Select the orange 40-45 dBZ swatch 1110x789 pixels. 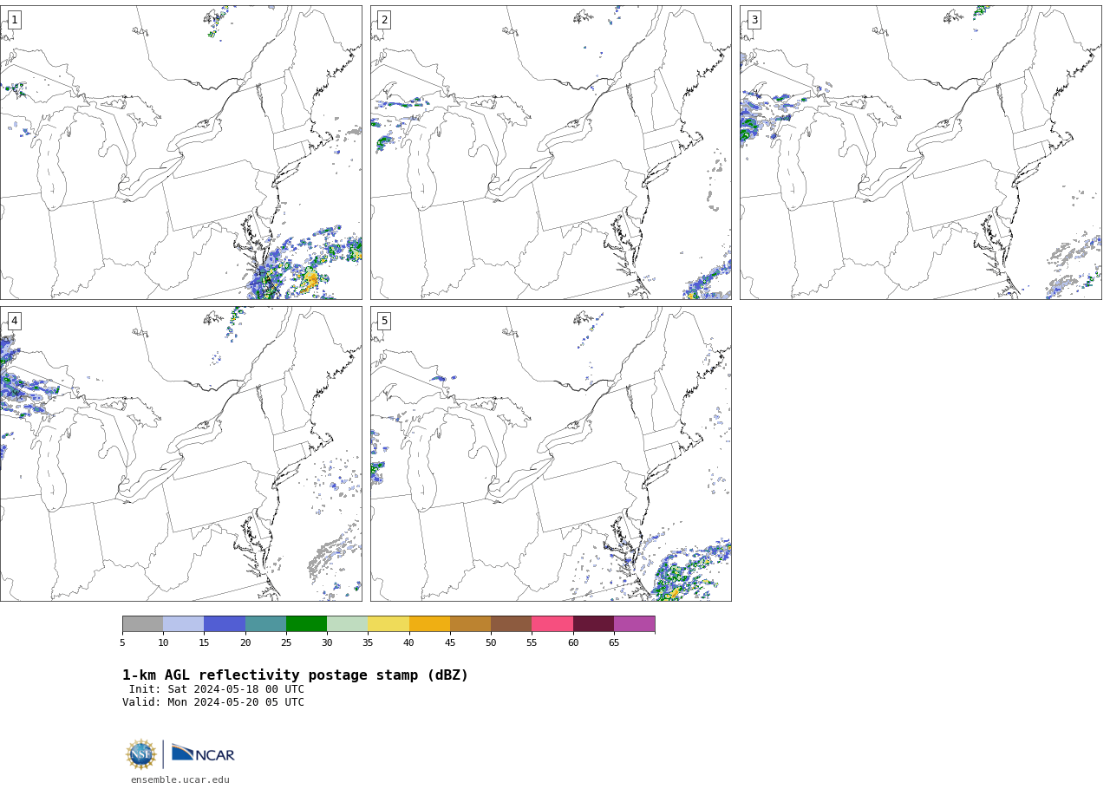(x=429, y=624)
